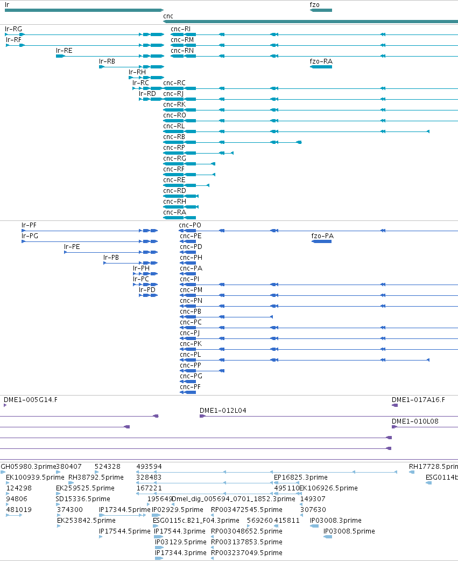
Task: Click the cnc-RD transcript label
Action: tap(175, 190)
